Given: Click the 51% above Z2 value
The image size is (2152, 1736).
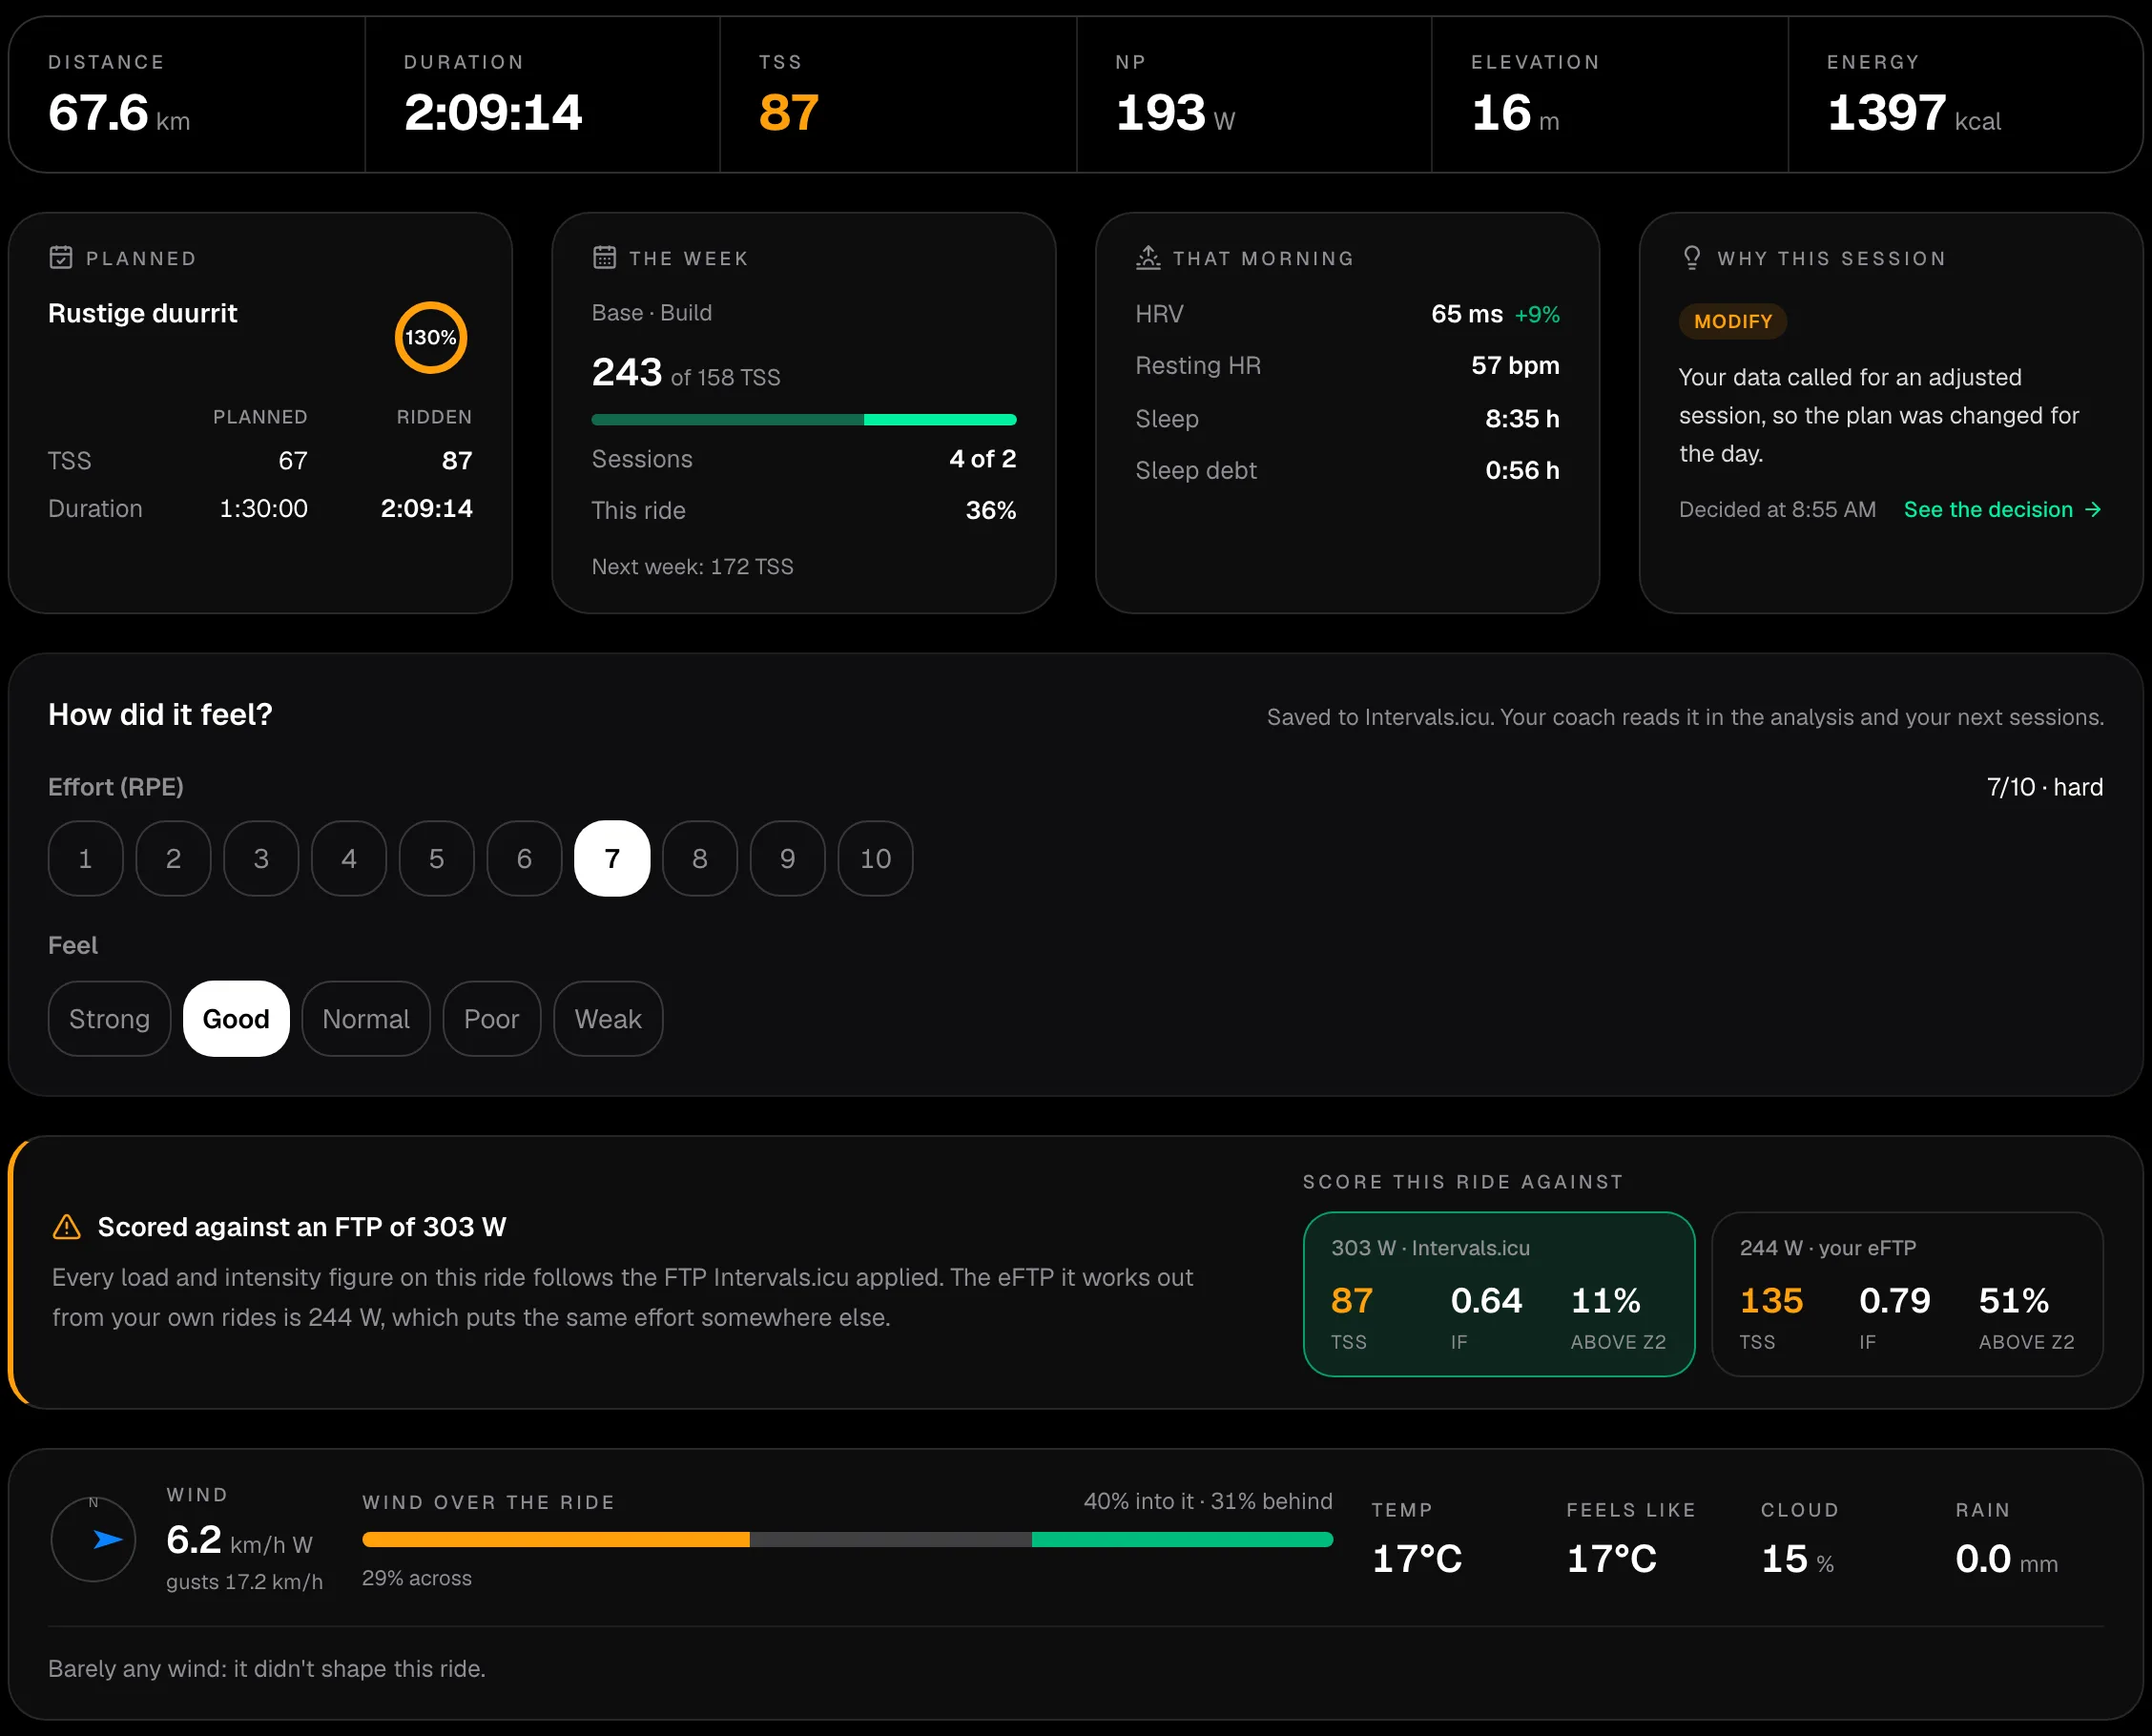Looking at the screenshot, I should [x=2014, y=1300].
